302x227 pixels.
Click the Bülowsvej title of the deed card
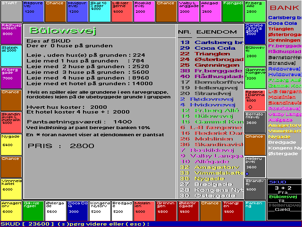63,31
